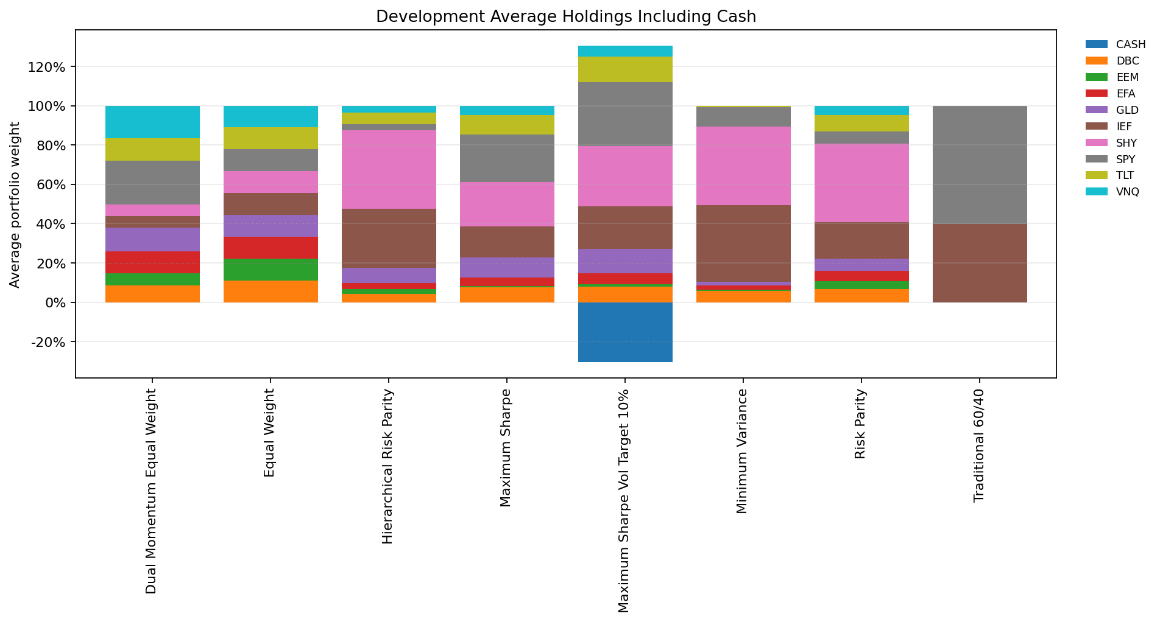
Task: Click the TLT segment of Vol Target bar
Action: [x=625, y=69]
